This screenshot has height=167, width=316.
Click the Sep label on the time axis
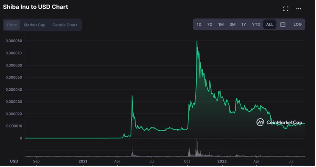pos(36,161)
